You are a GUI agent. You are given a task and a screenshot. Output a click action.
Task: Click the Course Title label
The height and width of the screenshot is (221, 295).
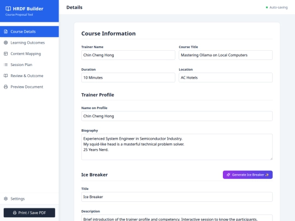coord(188,47)
